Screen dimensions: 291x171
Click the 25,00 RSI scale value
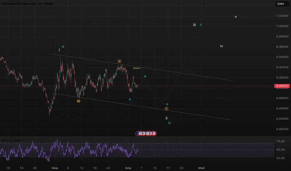(280, 158)
